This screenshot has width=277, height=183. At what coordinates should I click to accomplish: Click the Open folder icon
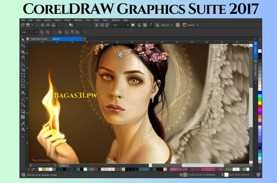pyautogui.click(x=28, y=25)
